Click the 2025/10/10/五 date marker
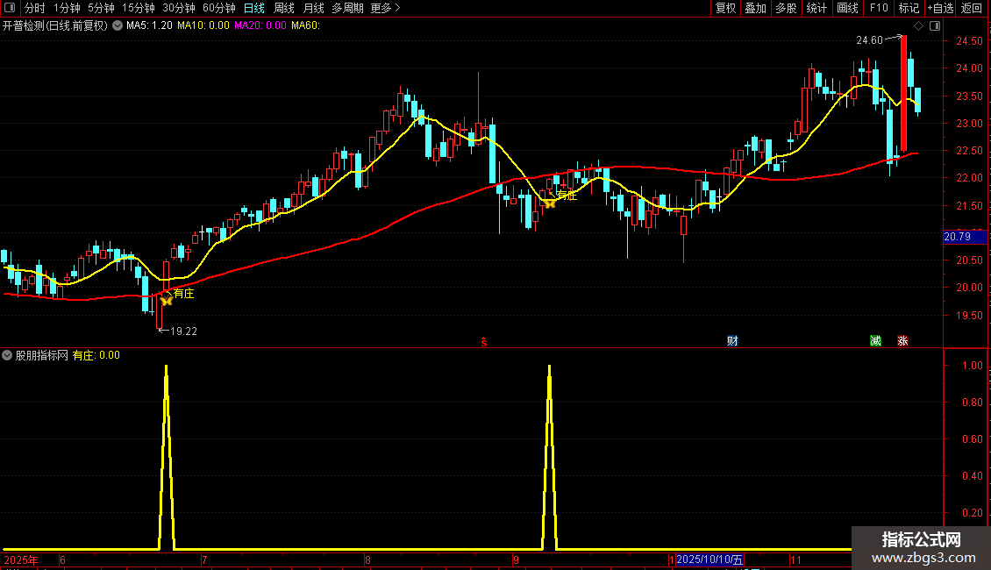The height and width of the screenshot is (570, 991). coord(709,559)
